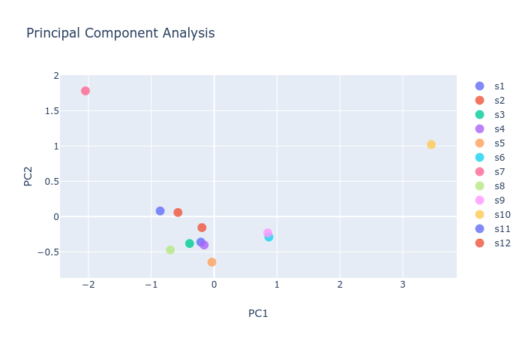Click the cyan s6 legend marker

480,158
